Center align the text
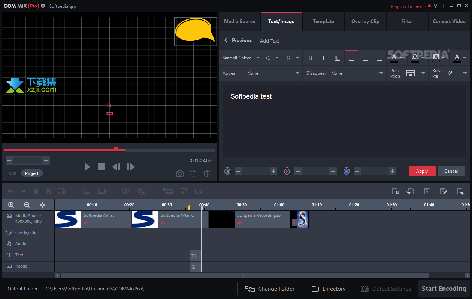Screen dimensions: 472x299 [x=366, y=58]
